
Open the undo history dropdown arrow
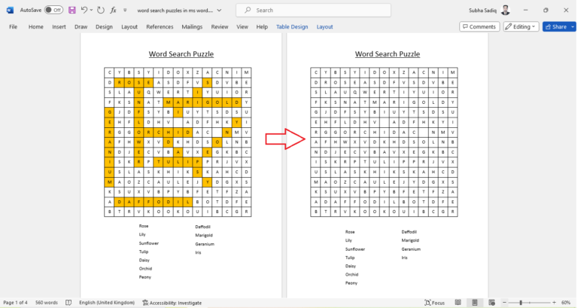[x=91, y=11]
